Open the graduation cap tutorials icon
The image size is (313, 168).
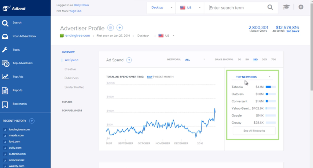pyautogui.click(x=286, y=7)
